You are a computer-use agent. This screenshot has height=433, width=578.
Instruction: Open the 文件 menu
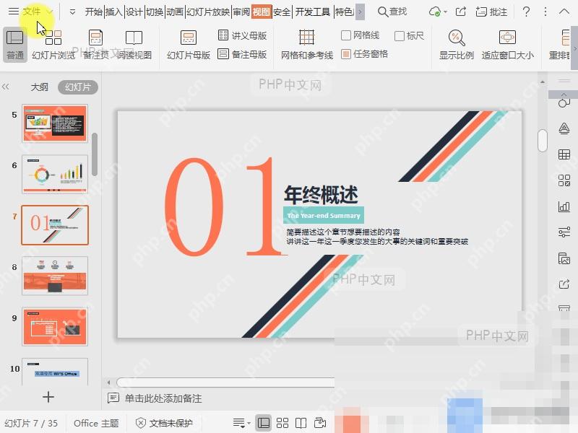(x=30, y=12)
